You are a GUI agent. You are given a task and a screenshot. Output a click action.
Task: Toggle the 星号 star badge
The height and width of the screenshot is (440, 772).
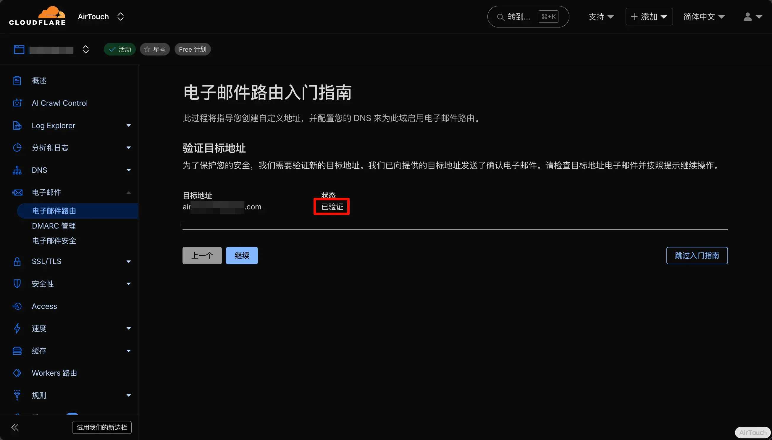(155, 49)
